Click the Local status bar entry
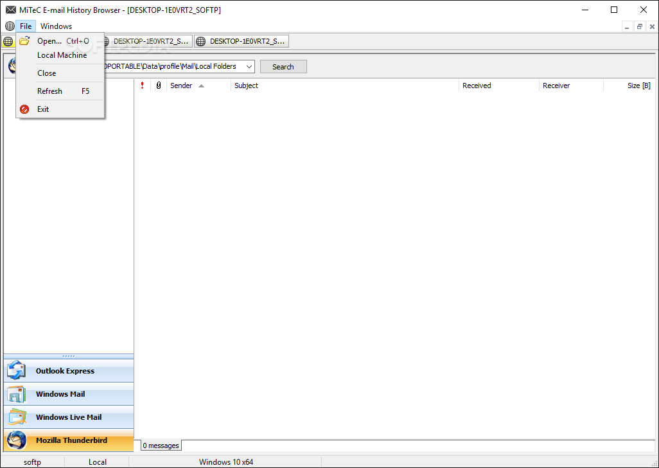 click(x=97, y=462)
